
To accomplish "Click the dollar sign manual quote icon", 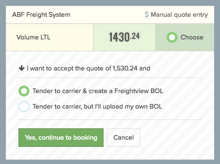I will click(x=147, y=15).
